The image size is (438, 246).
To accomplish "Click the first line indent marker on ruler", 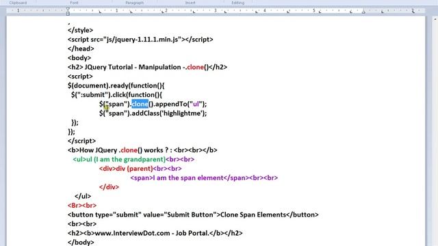I will pos(68,9).
